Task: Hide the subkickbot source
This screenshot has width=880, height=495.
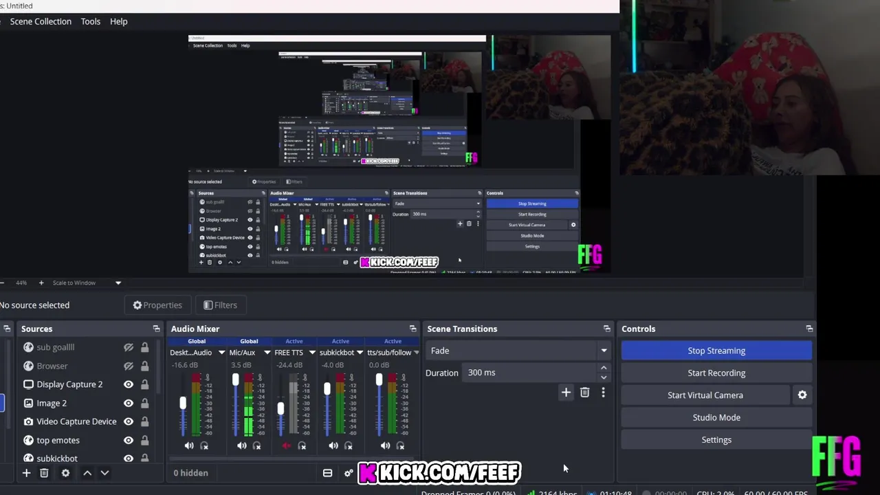Action: [129, 459]
